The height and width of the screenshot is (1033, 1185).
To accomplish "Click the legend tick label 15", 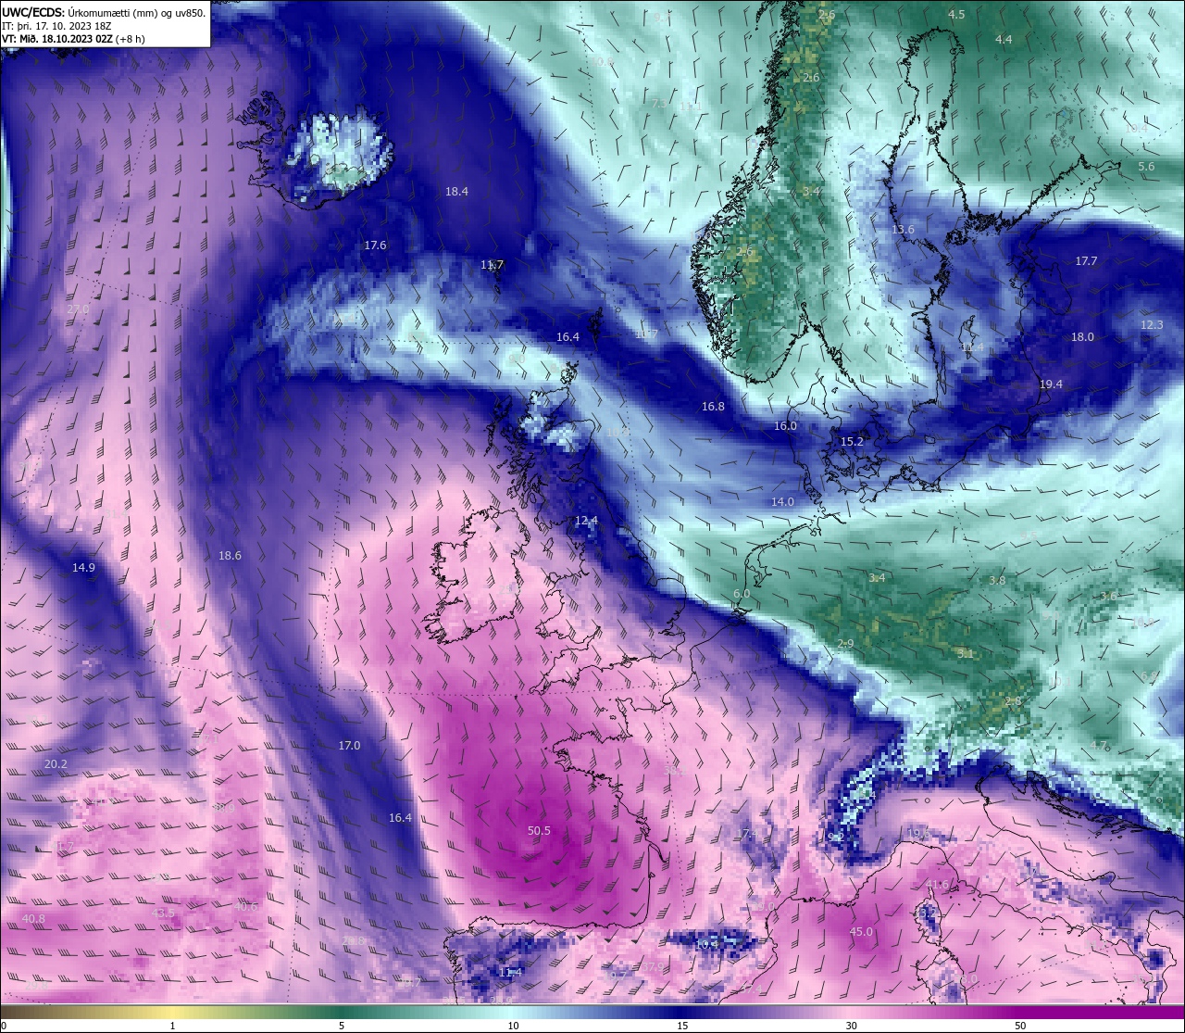I will [681, 1026].
